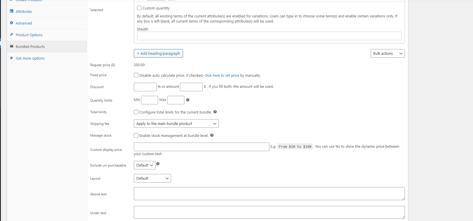473x221 pixels.
Task: Toggle Configure total limits checkbox
Action: (x=136, y=112)
